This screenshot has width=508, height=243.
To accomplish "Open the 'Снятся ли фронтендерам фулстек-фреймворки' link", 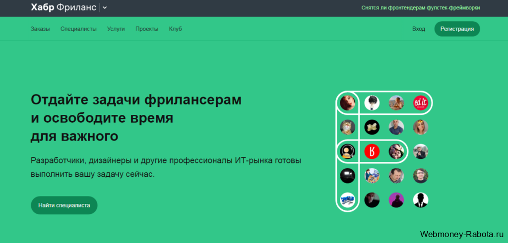I will pyautogui.click(x=421, y=8).
